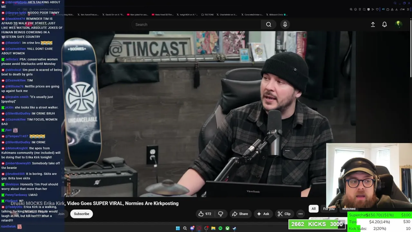The width and height of the screenshot is (412, 232).
Task: Switch to 'CharlieIntel on X' tab
Action: point(227,15)
